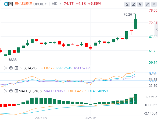Click the 76.26 high price marker
This screenshot has width=158, height=121.
tap(128, 15)
